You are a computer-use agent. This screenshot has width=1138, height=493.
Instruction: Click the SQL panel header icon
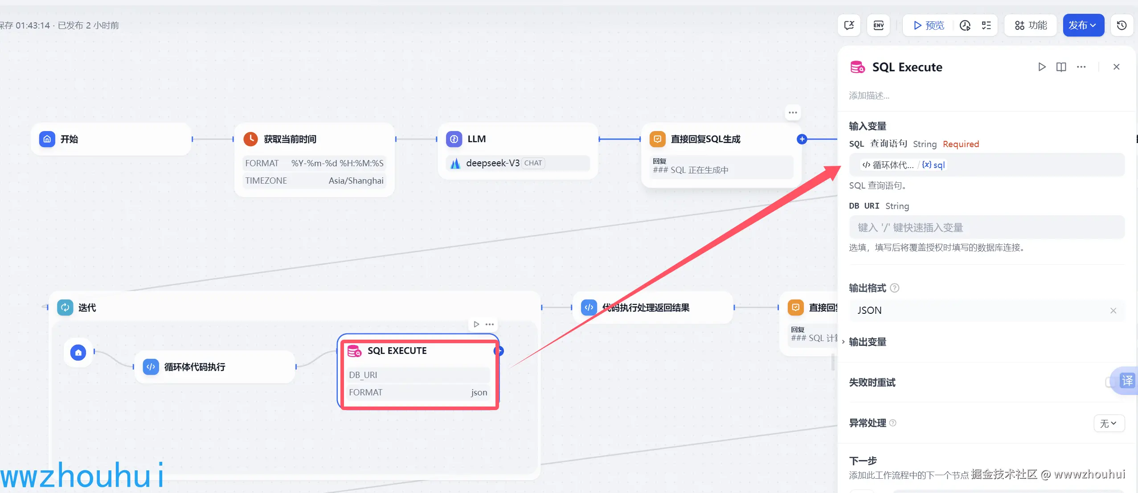coord(858,67)
